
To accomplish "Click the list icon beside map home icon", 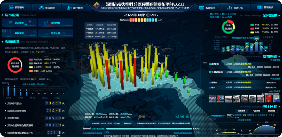I will pos(177,116).
